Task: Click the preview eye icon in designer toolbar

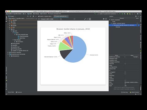Action: 90,19
